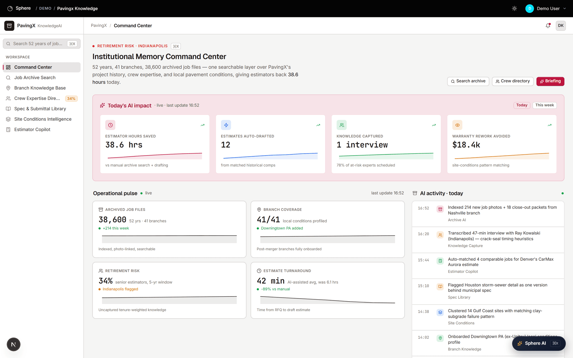Open Job Archive Search page

point(42,77)
